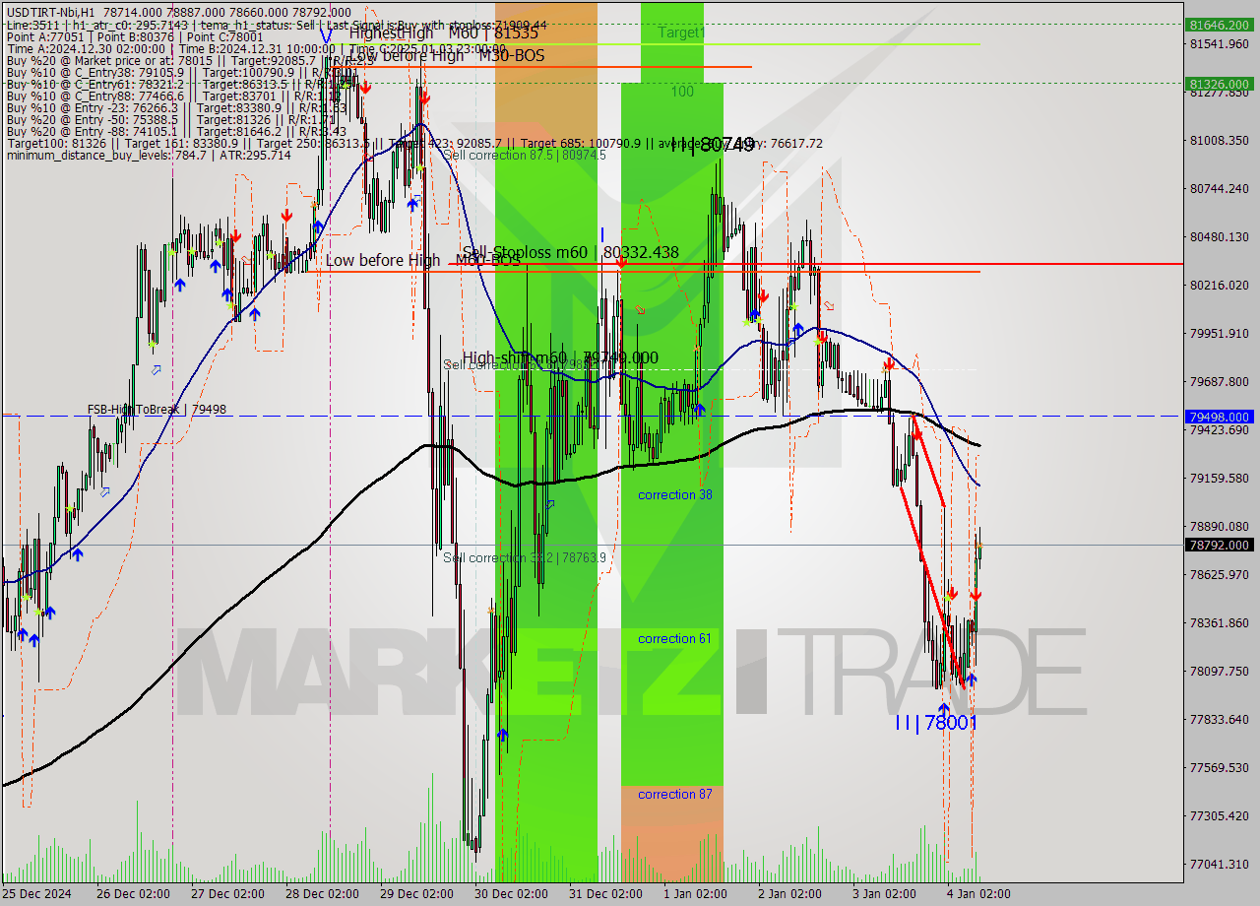
Task: Click the 81541.900 price scale value
Action: tap(1219, 44)
